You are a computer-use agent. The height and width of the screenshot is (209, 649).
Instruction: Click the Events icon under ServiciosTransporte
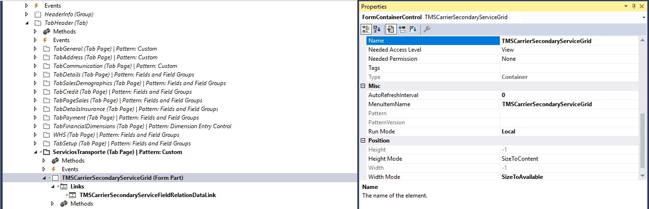pos(55,169)
